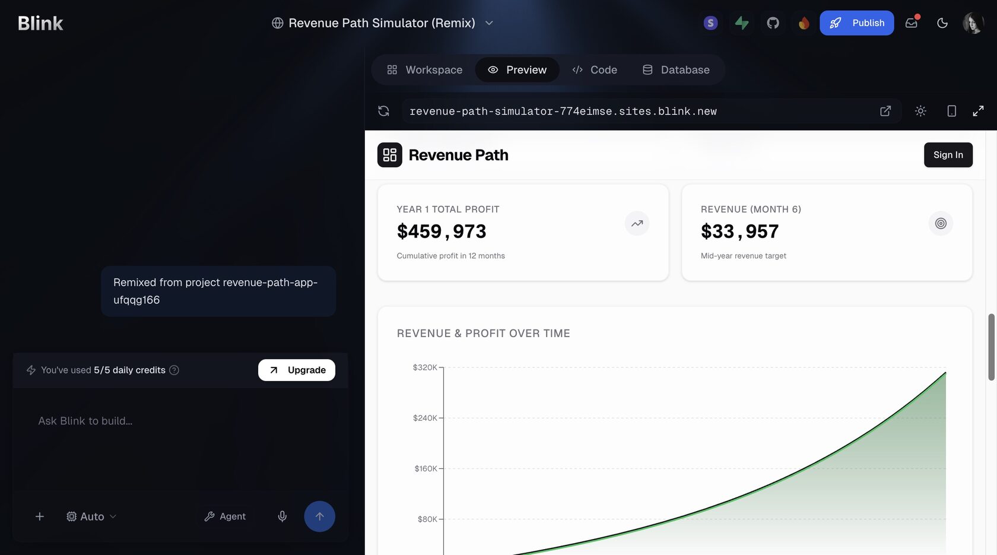Screen dimensions: 997x555
Task: Click the Cumulative profit in 12 months caption
Action: [x=450, y=256]
